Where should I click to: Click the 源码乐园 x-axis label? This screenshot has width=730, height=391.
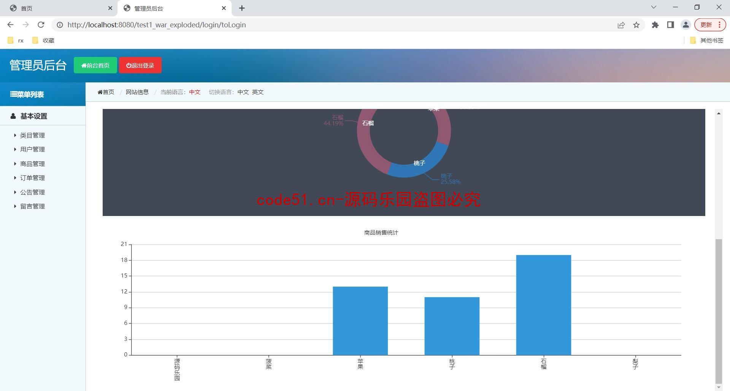[x=177, y=369]
